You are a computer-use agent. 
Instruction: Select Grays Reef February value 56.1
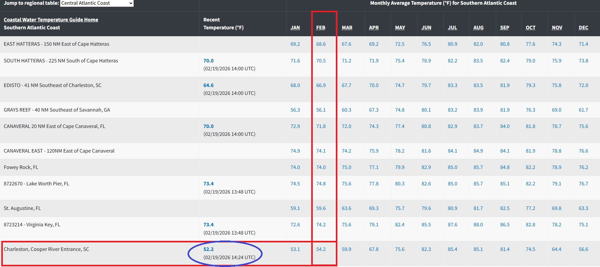[x=321, y=110]
